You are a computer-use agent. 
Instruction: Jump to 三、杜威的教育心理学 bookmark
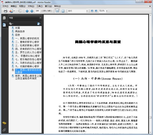tap(27, 45)
